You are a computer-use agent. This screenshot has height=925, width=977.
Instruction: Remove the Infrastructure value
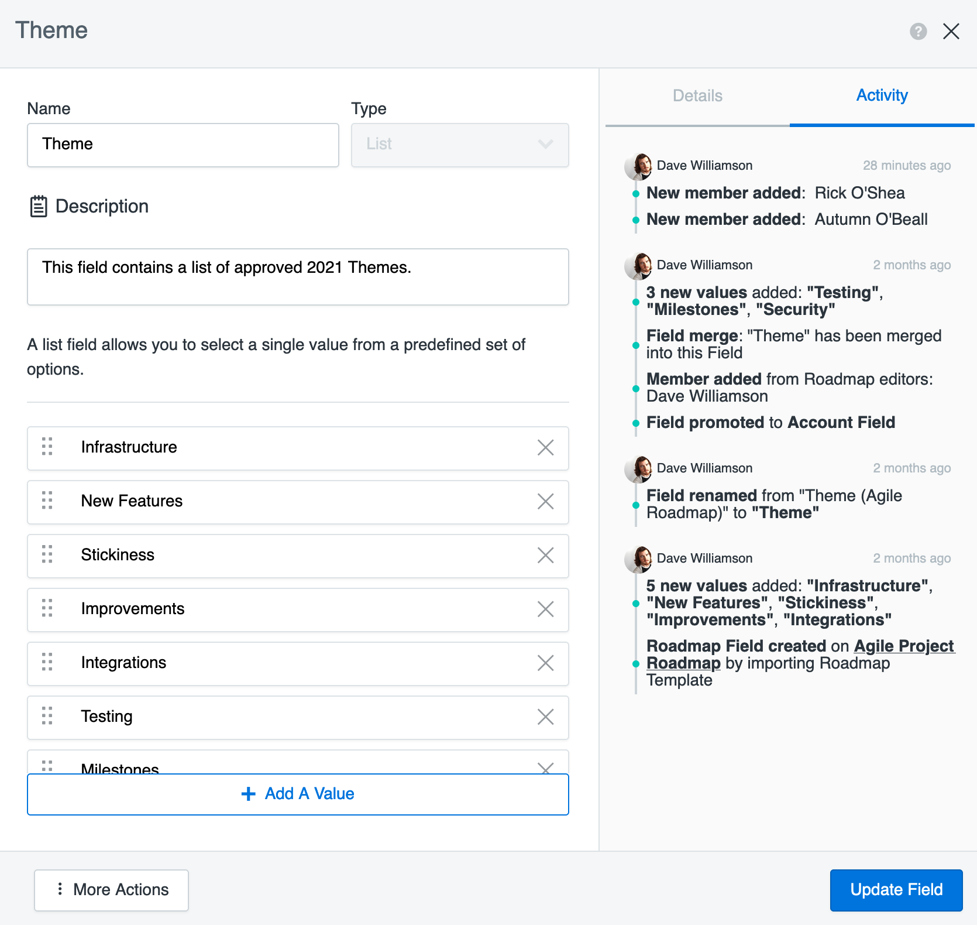click(x=545, y=448)
